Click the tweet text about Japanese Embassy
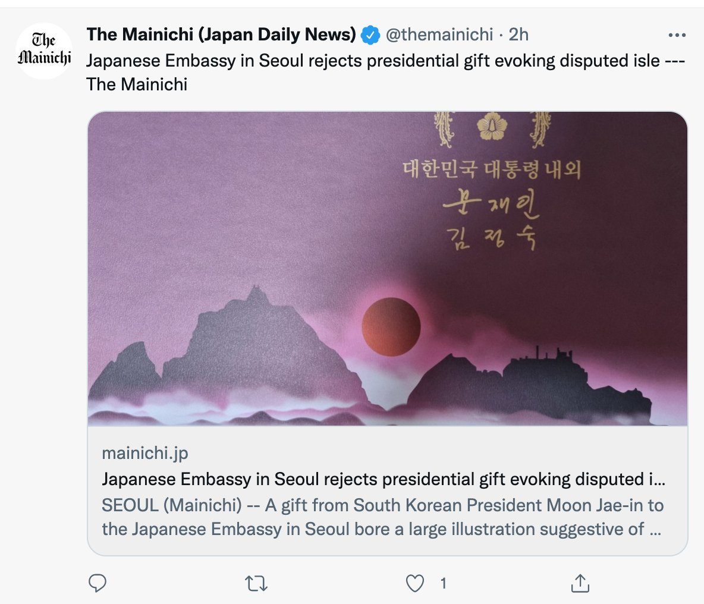This screenshot has height=604, width=704. 373,61
